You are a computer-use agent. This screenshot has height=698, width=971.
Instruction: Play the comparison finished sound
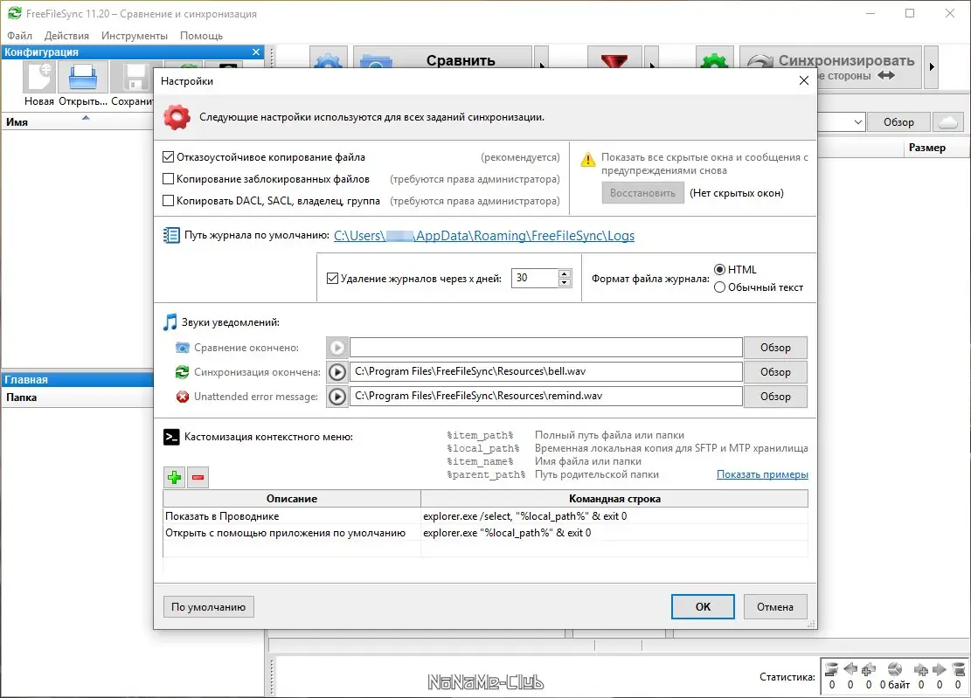tap(336, 348)
